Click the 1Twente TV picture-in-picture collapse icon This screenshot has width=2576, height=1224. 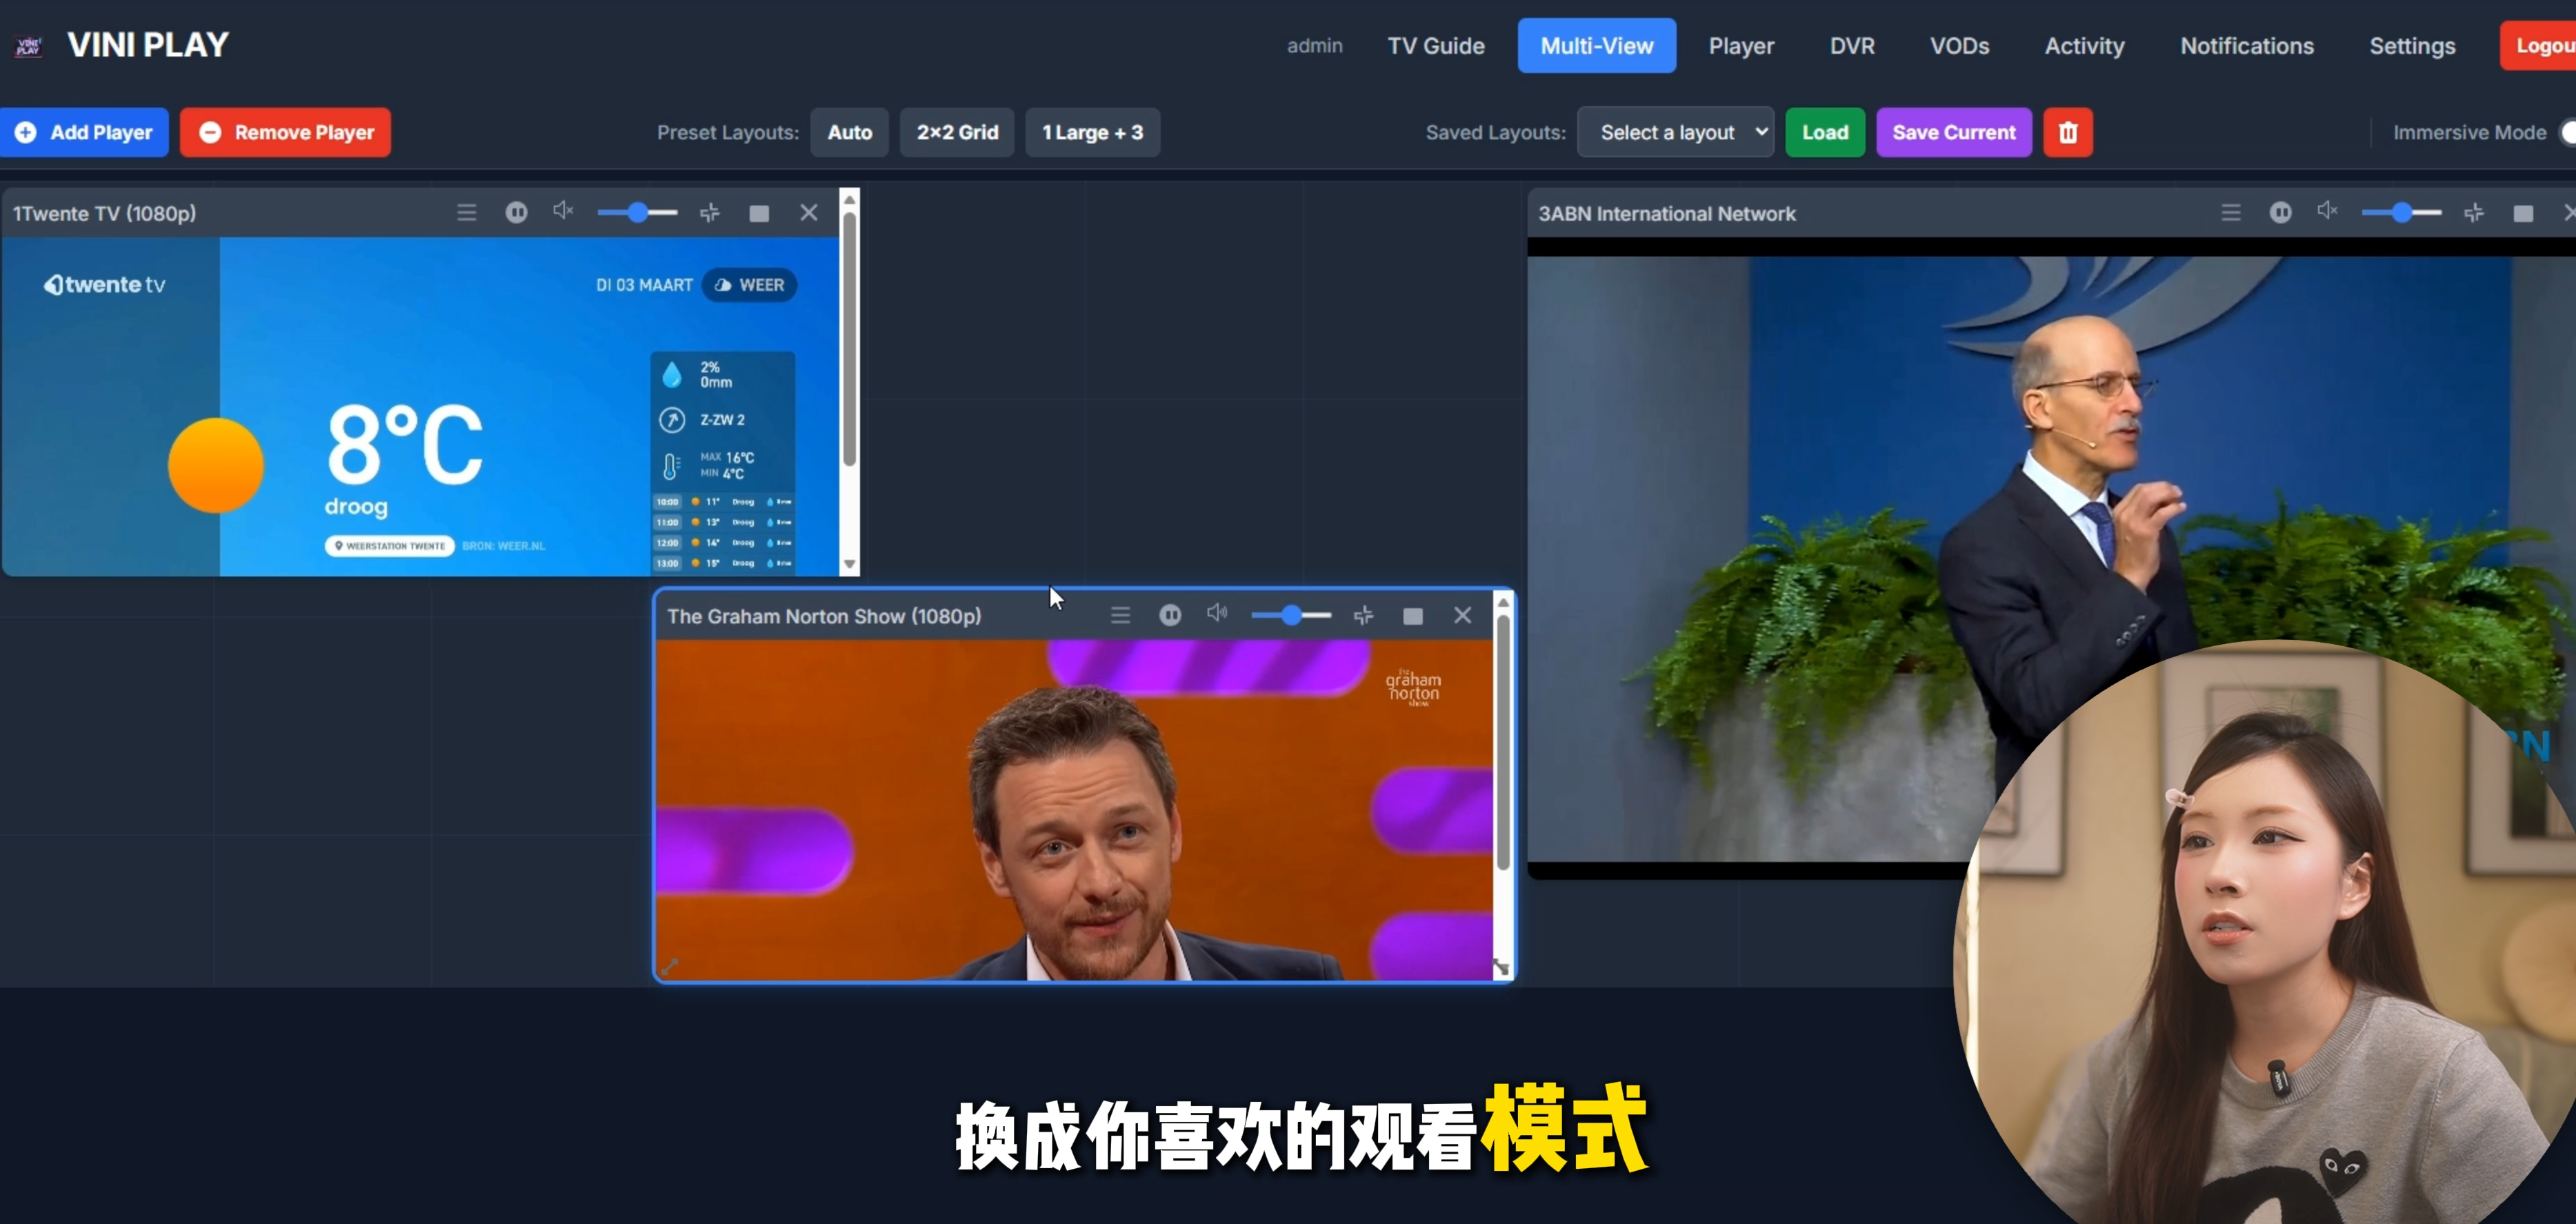[710, 212]
